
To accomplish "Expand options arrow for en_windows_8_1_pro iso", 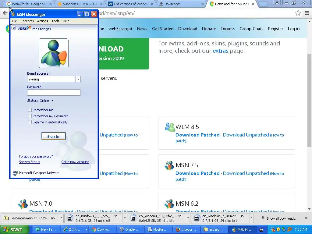I will 125,218.
